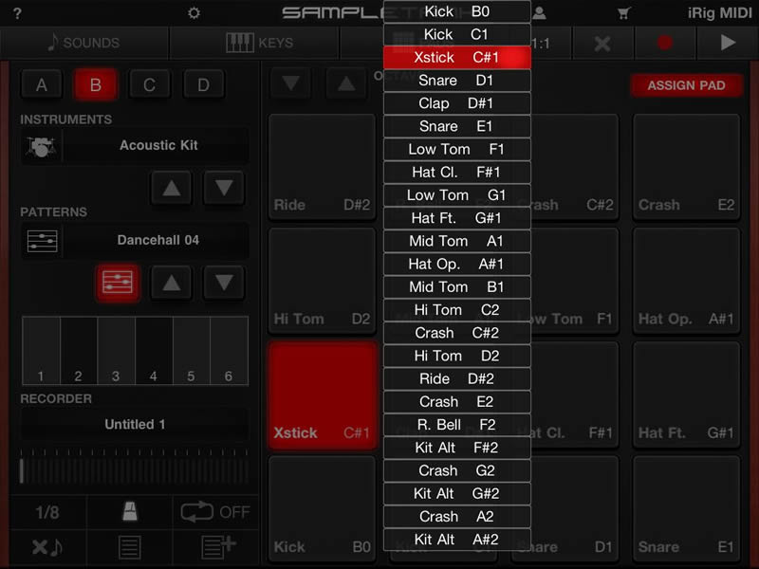Toggle the metronome icon
This screenshot has height=569, width=759.
point(129,512)
